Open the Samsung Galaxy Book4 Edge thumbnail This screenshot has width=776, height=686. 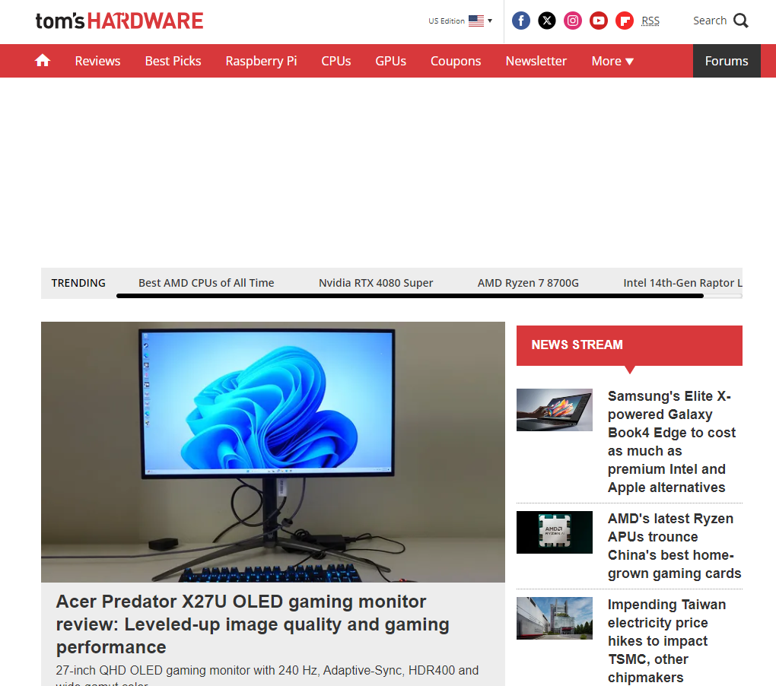pyautogui.click(x=555, y=410)
